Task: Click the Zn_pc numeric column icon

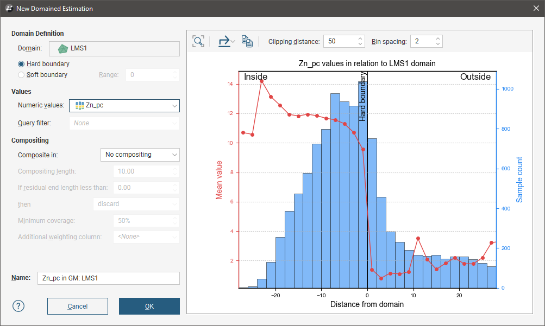Action: click(80, 105)
